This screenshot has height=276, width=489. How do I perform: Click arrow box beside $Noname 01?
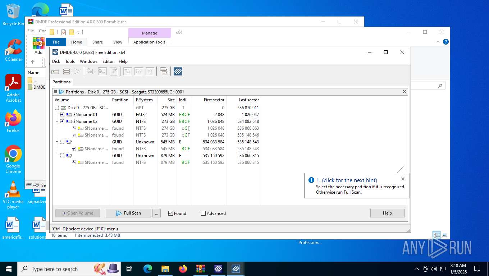click(x=62, y=115)
